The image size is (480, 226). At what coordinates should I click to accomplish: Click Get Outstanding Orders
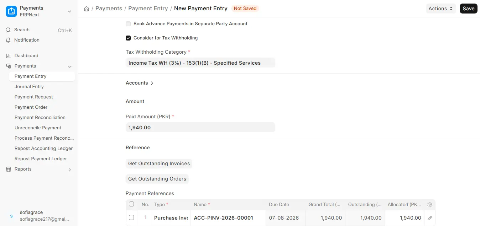157,179
